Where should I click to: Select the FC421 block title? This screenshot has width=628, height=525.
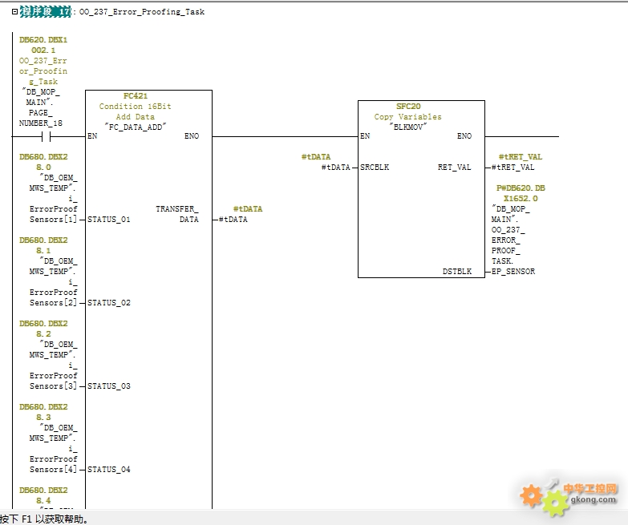pos(136,95)
